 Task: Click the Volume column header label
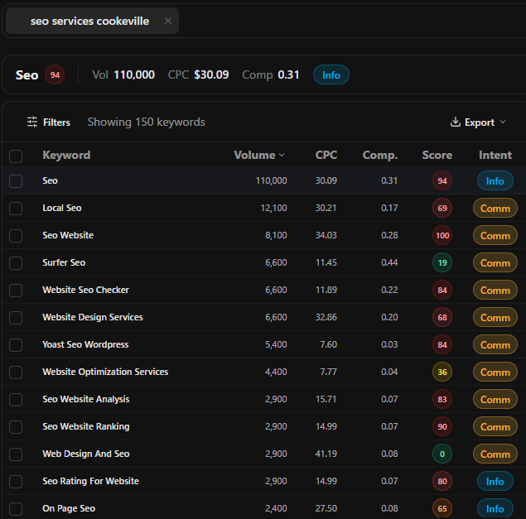pyautogui.click(x=254, y=155)
